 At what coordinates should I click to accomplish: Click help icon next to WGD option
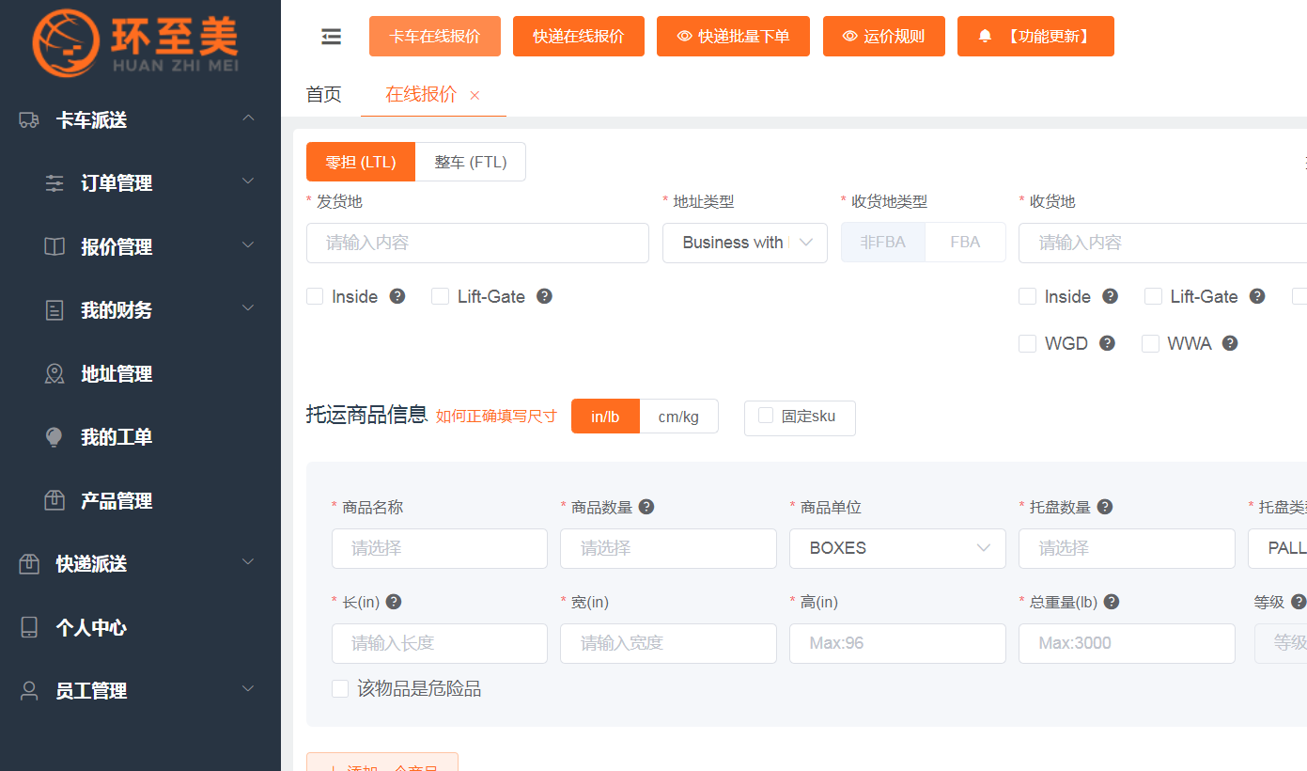coord(1107,343)
